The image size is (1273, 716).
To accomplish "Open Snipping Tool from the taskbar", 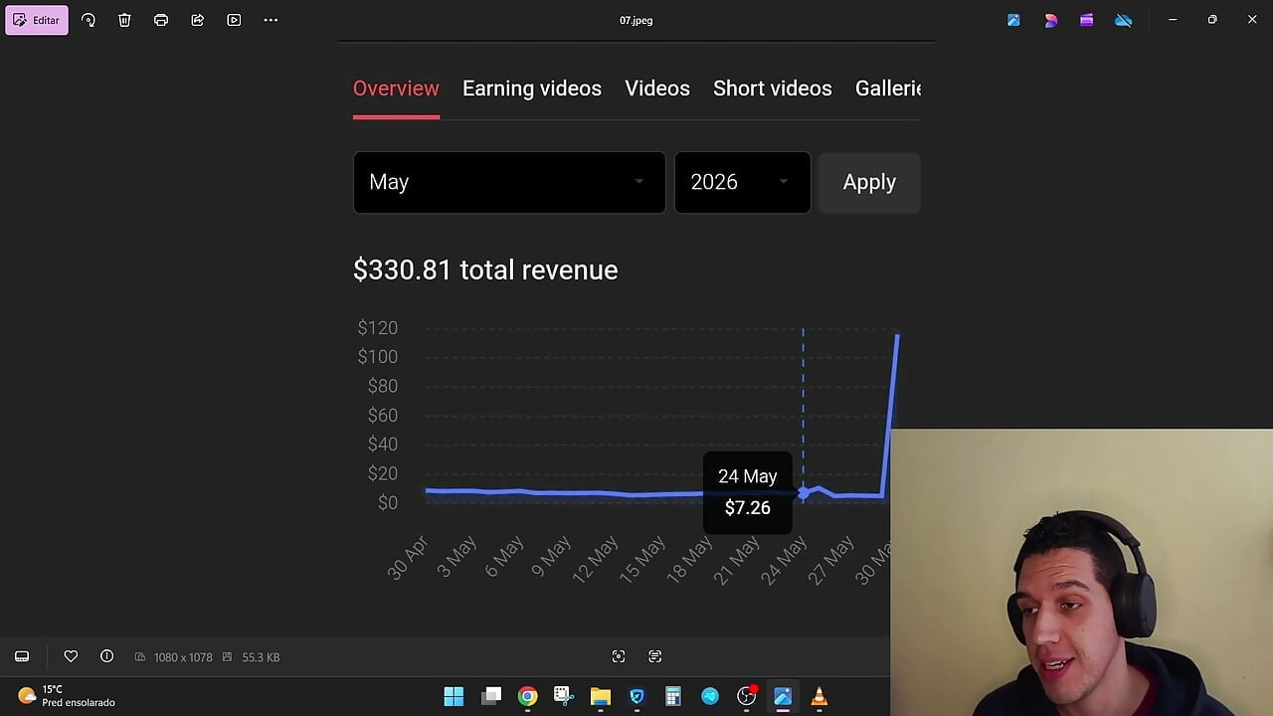I will (x=564, y=696).
